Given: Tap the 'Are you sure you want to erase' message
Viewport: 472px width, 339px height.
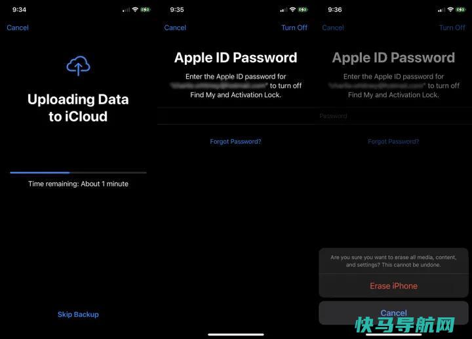Looking at the screenshot, I should [x=393, y=261].
